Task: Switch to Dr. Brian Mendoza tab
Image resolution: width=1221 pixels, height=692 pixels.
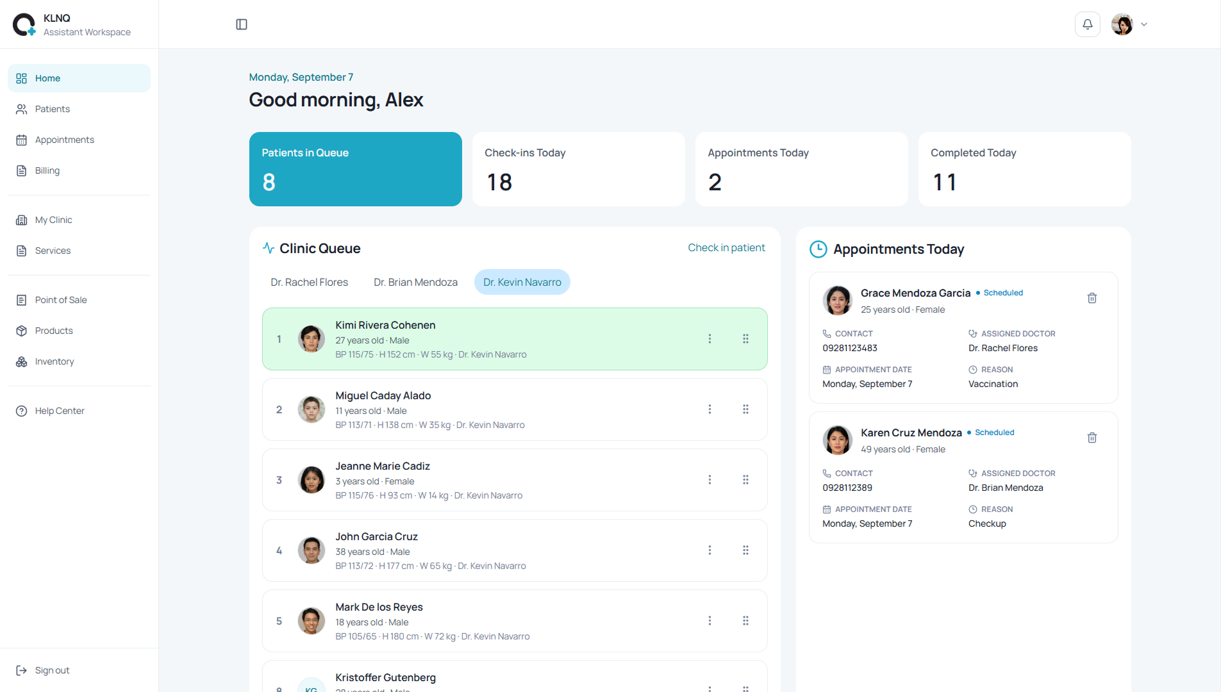Action: point(415,282)
